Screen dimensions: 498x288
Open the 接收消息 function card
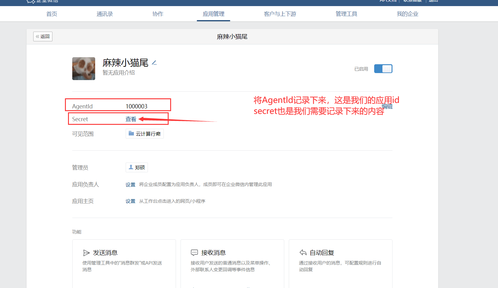click(x=232, y=264)
